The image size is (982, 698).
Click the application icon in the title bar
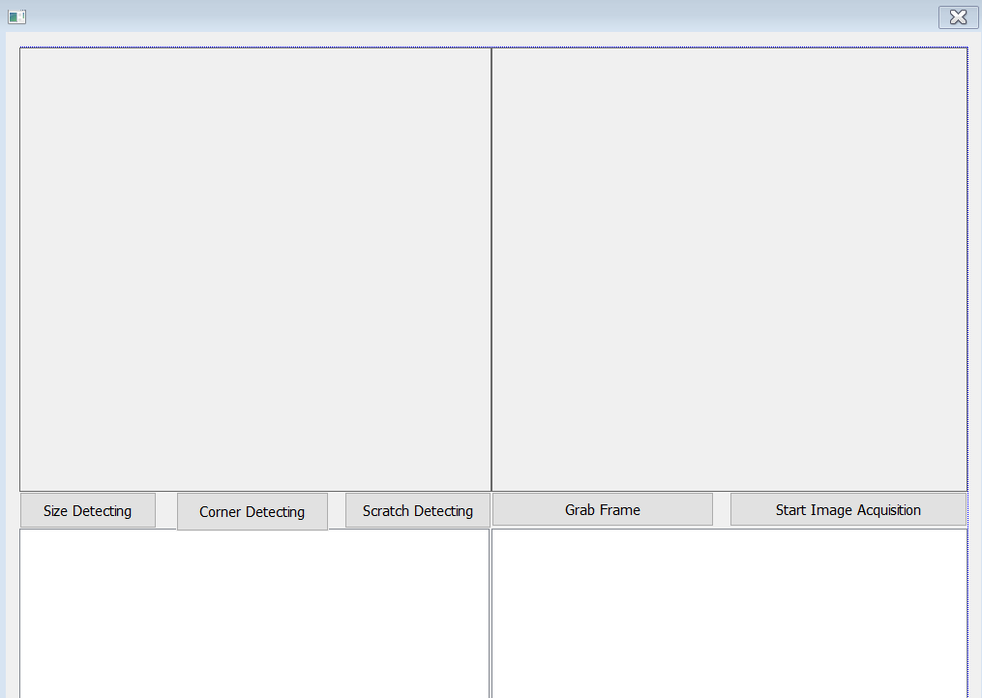point(16,16)
